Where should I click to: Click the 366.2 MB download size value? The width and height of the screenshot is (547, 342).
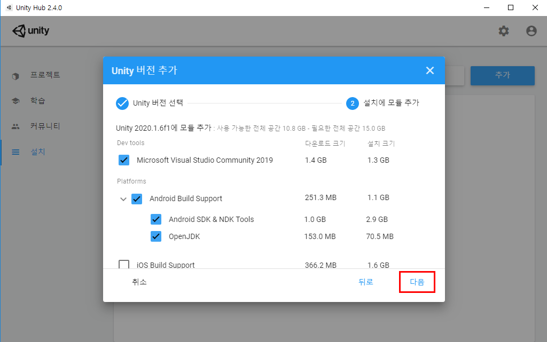pos(321,265)
